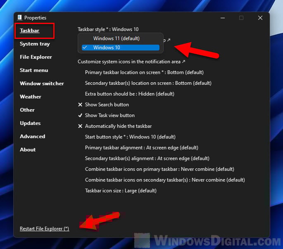Image resolution: width=283 pixels, height=249 pixels.
Task: Minimize the Properties window
Action: tap(223, 18)
